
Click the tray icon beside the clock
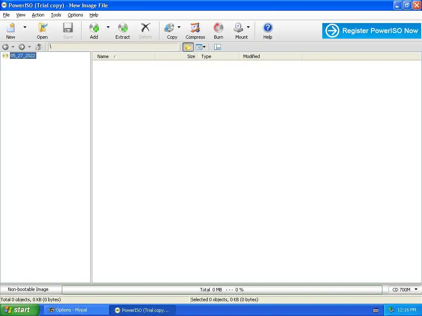click(x=392, y=310)
